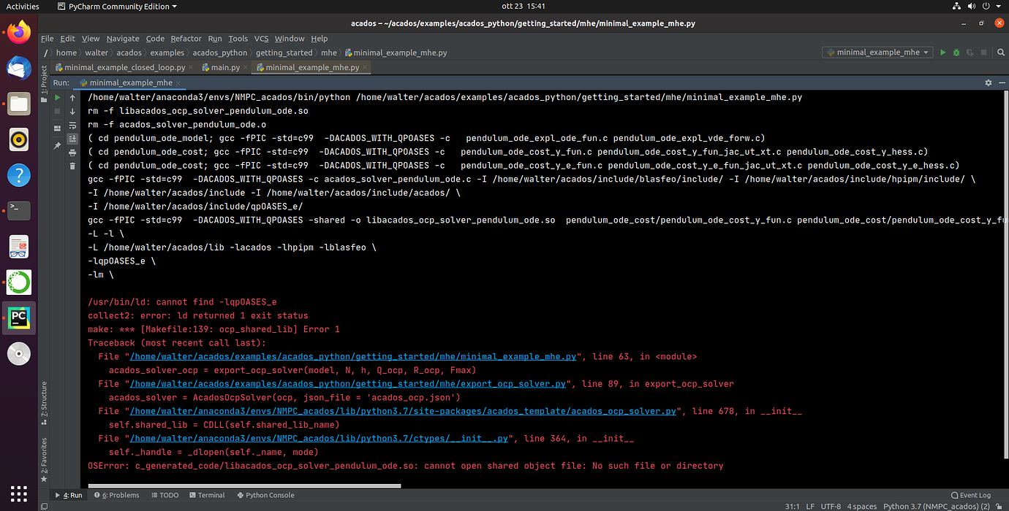The width and height of the screenshot is (1009, 511).
Task: Click 'getting_started' in the breadcrumb path
Action: click(284, 53)
